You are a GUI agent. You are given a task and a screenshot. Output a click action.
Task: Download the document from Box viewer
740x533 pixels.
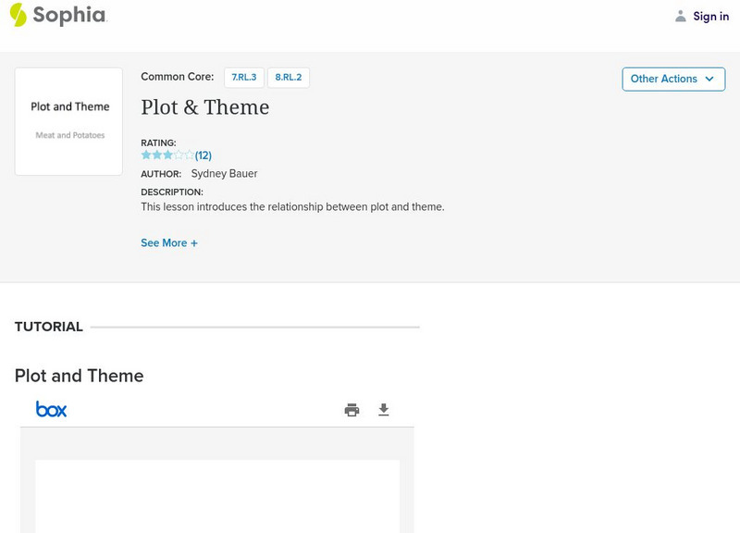click(x=384, y=410)
